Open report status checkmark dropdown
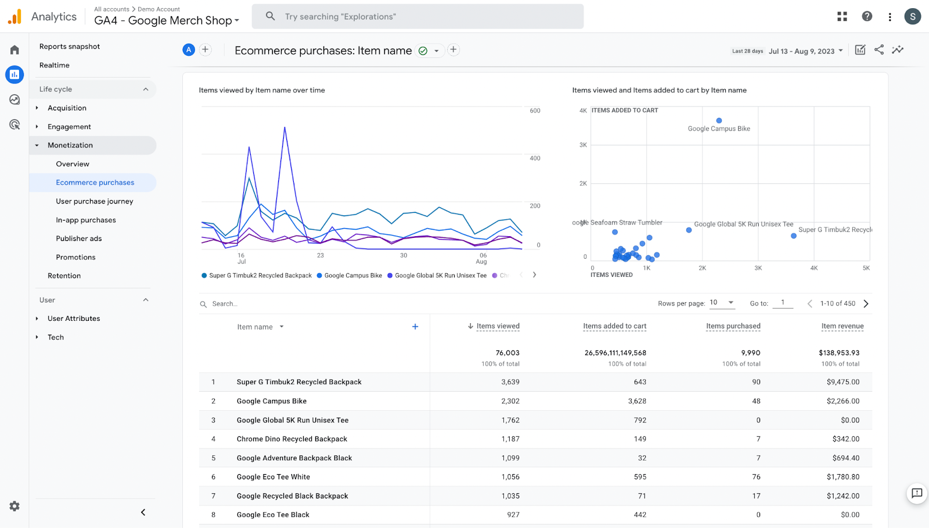929x528 pixels. coord(430,50)
